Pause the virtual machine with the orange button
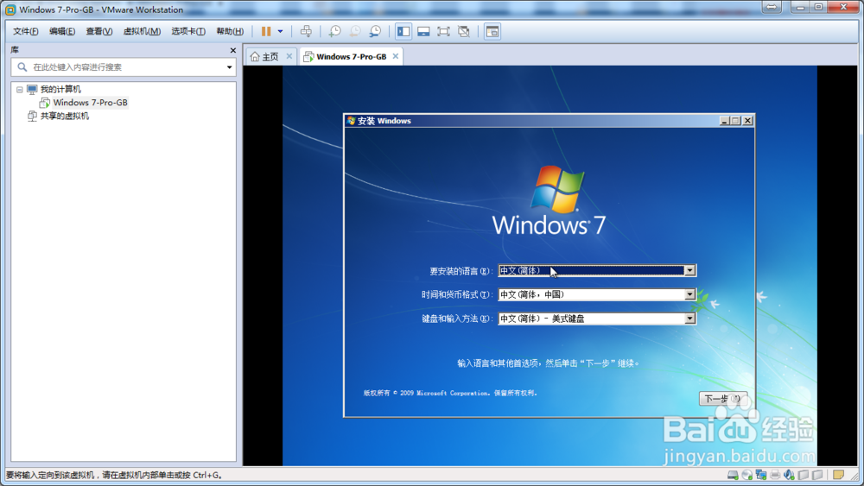 point(266,31)
